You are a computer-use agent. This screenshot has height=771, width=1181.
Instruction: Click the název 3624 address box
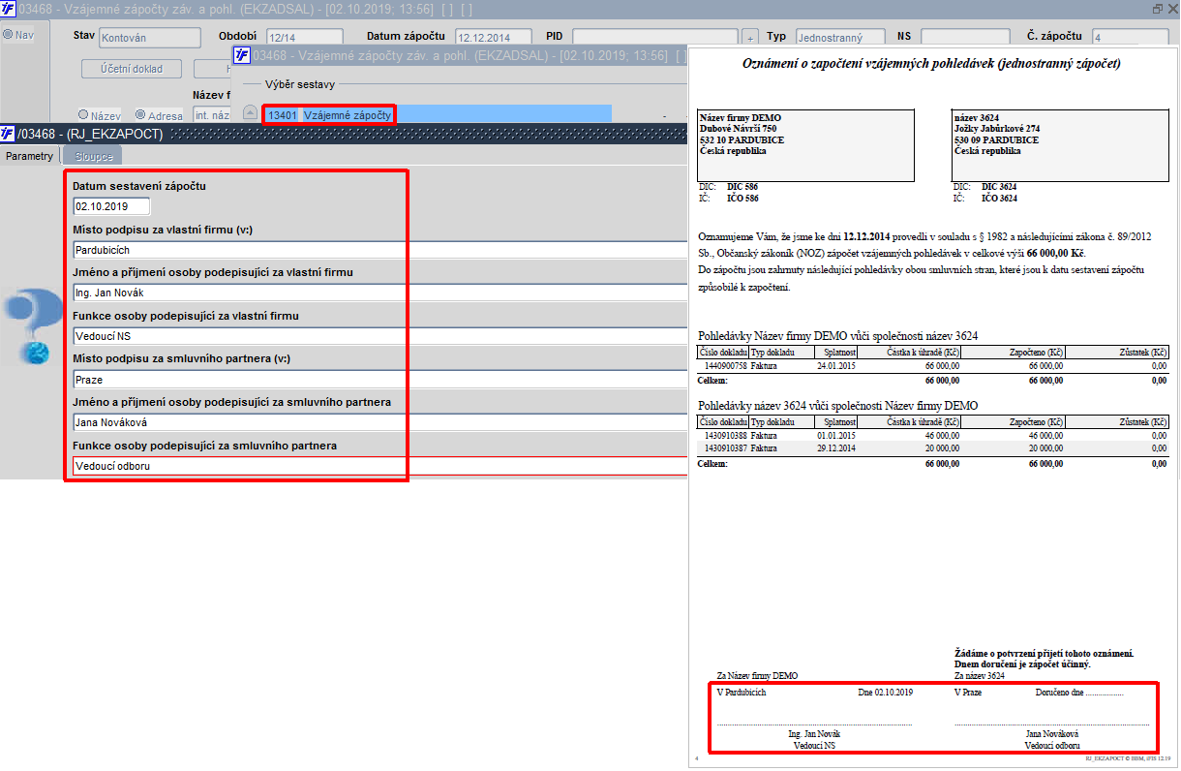(1060, 145)
